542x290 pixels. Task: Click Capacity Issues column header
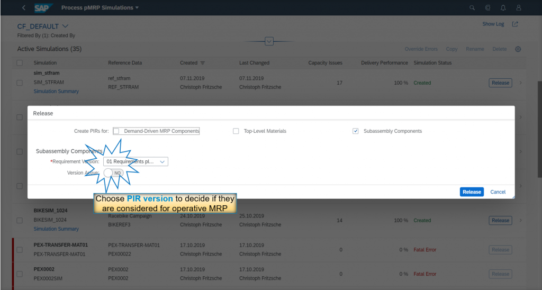click(325, 63)
